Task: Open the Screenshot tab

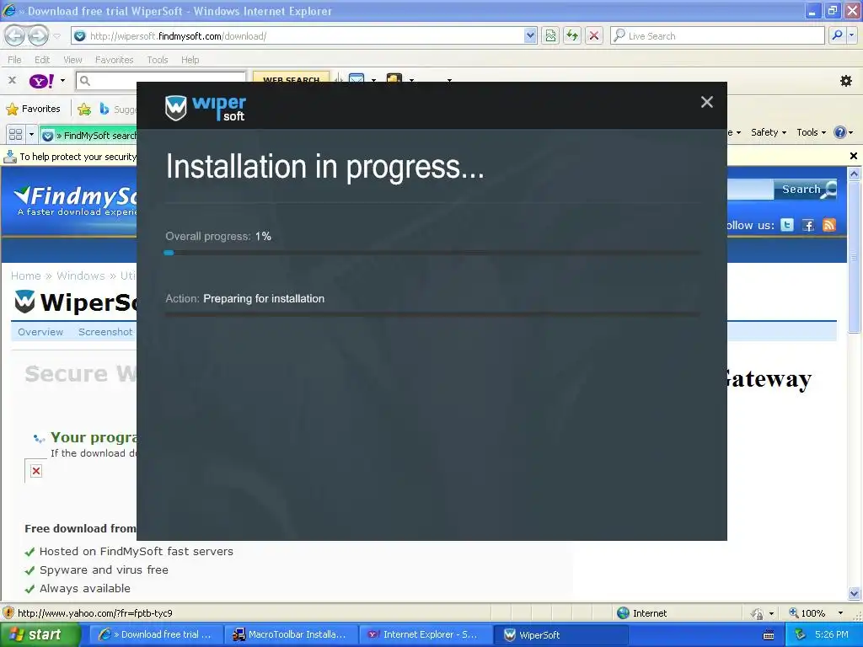Action: tap(105, 332)
